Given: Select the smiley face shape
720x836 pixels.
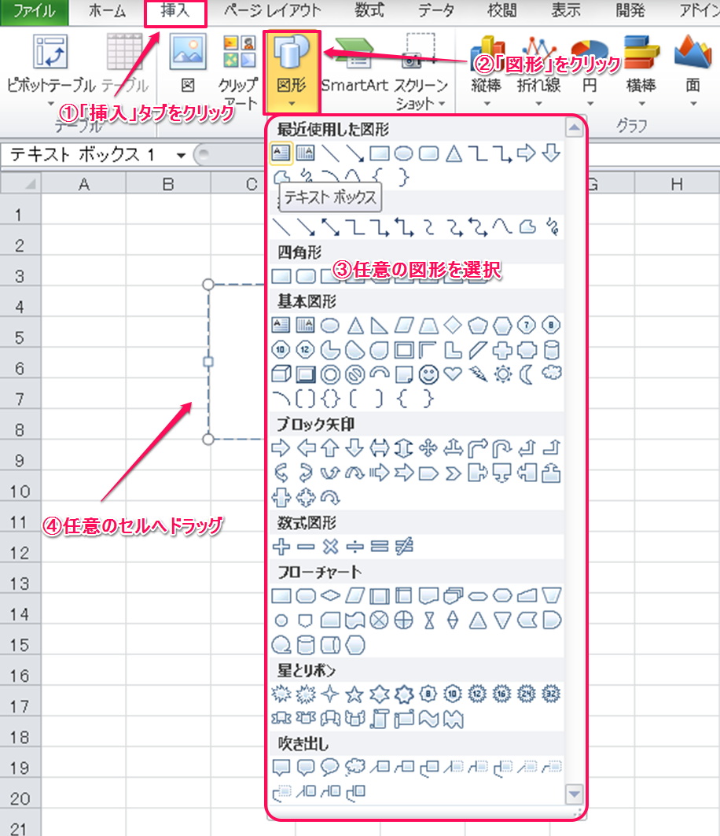Looking at the screenshot, I should pyautogui.click(x=428, y=374).
